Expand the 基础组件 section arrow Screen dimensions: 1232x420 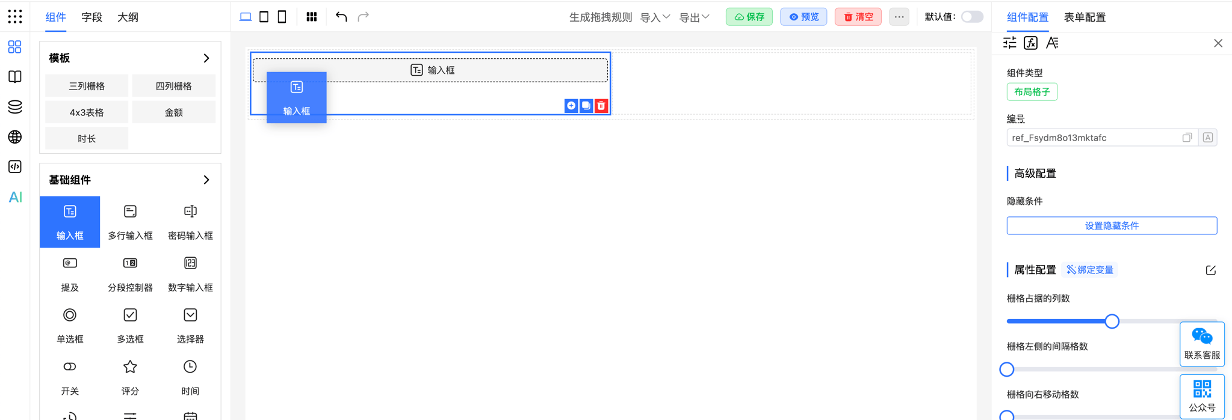tap(206, 180)
